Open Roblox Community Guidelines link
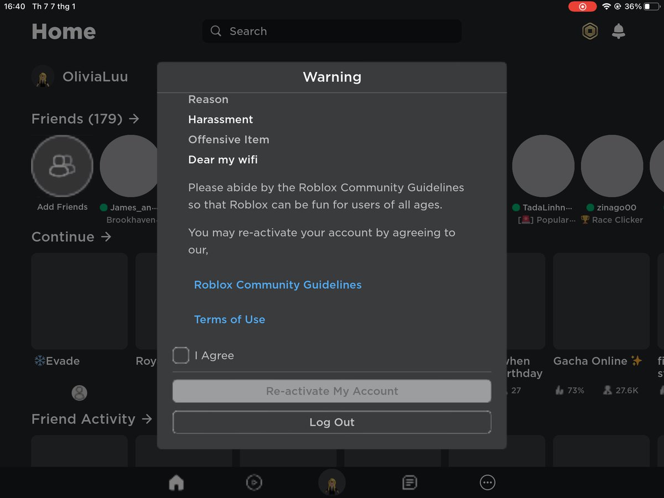Image resolution: width=664 pixels, height=498 pixels. [278, 285]
